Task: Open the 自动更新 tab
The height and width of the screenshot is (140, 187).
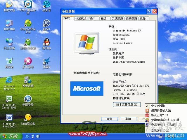Action: click(x=131, y=19)
